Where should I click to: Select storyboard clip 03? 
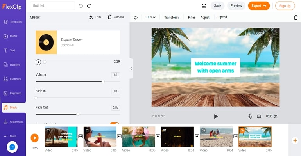tap(139, 136)
